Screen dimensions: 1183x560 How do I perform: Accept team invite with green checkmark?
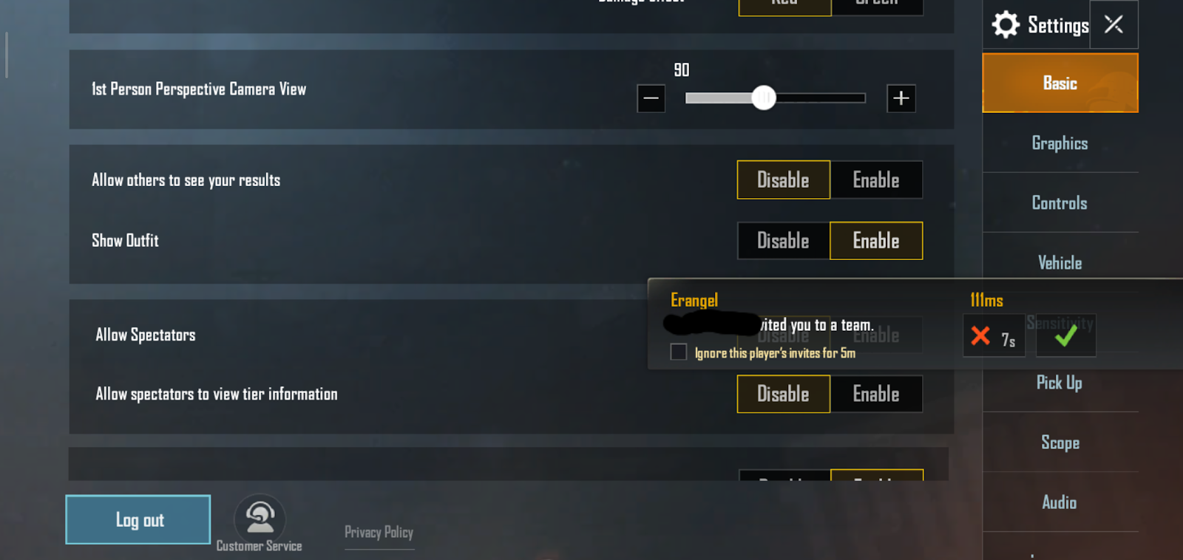point(1065,336)
